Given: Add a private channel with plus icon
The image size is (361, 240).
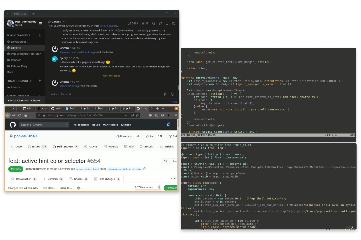Looking at the screenshot, I should pos(40,81).
